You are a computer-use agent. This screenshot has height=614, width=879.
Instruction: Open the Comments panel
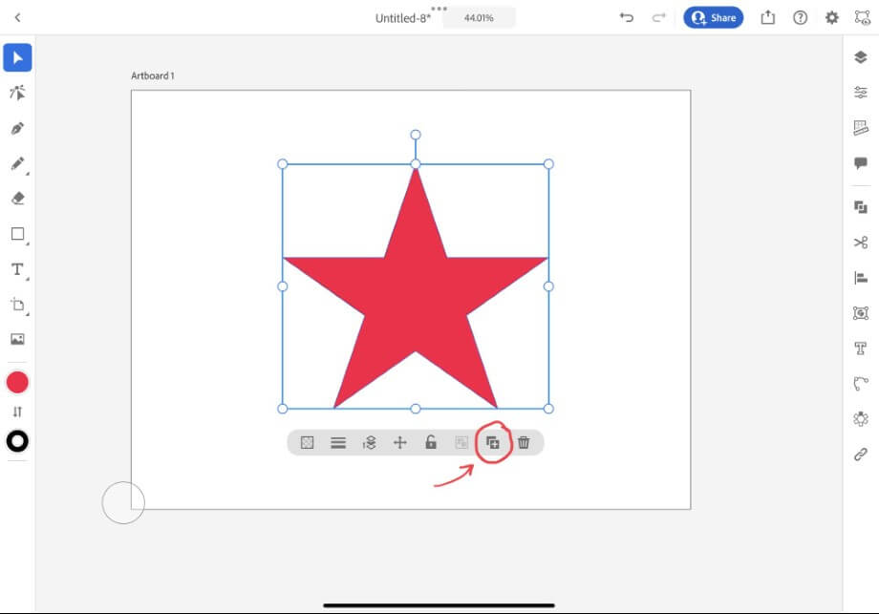[861, 163]
